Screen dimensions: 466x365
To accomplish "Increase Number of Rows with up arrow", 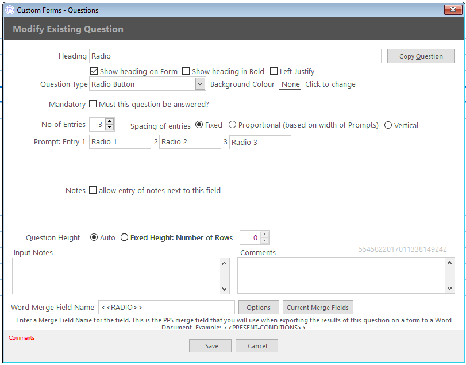I will pyautogui.click(x=264, y=235).
